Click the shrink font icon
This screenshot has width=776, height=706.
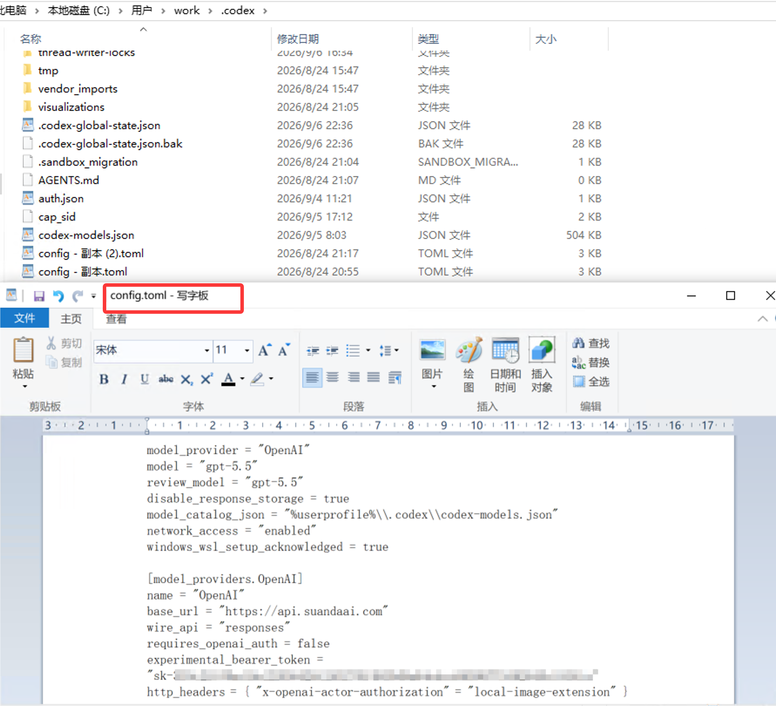point(284,350)
